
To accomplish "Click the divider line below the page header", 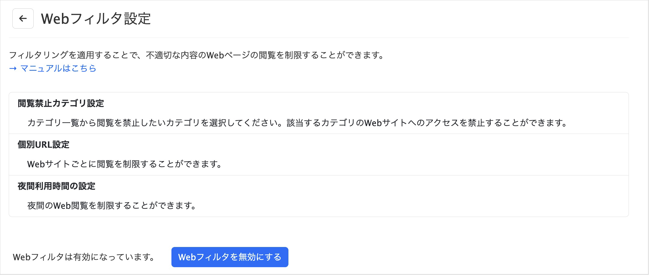I will pos(319,38).
